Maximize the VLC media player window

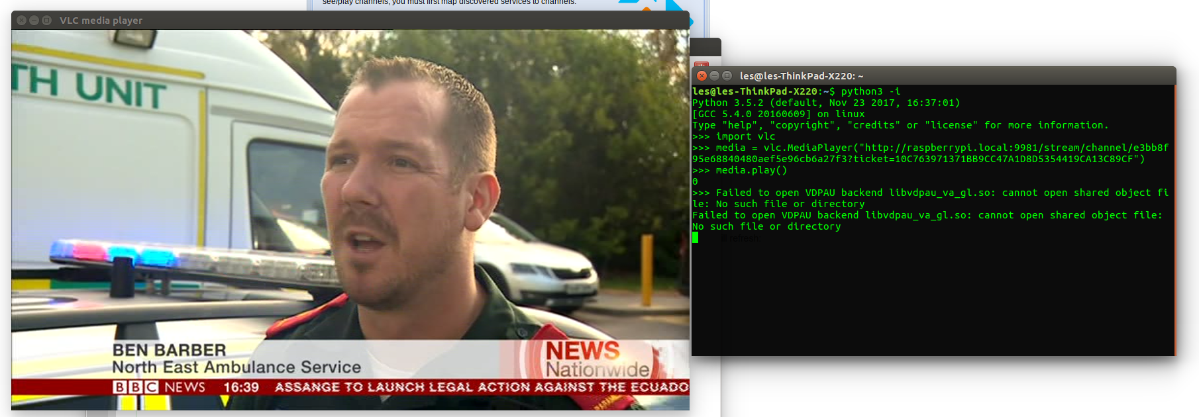[x=46, y=21]
